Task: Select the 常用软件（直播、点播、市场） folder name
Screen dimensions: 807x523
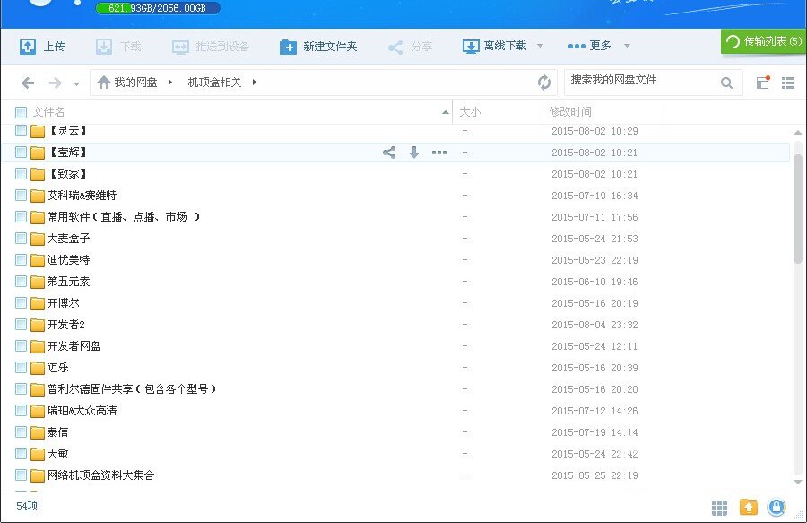Action: pos(124,217)
